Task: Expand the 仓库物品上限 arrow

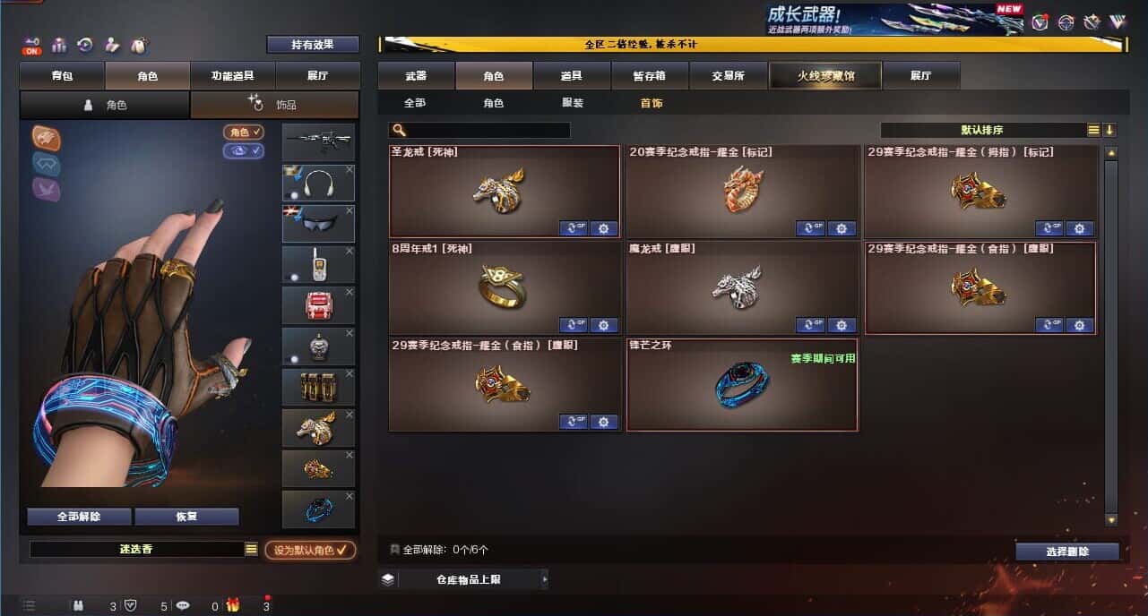Action: 544,579
